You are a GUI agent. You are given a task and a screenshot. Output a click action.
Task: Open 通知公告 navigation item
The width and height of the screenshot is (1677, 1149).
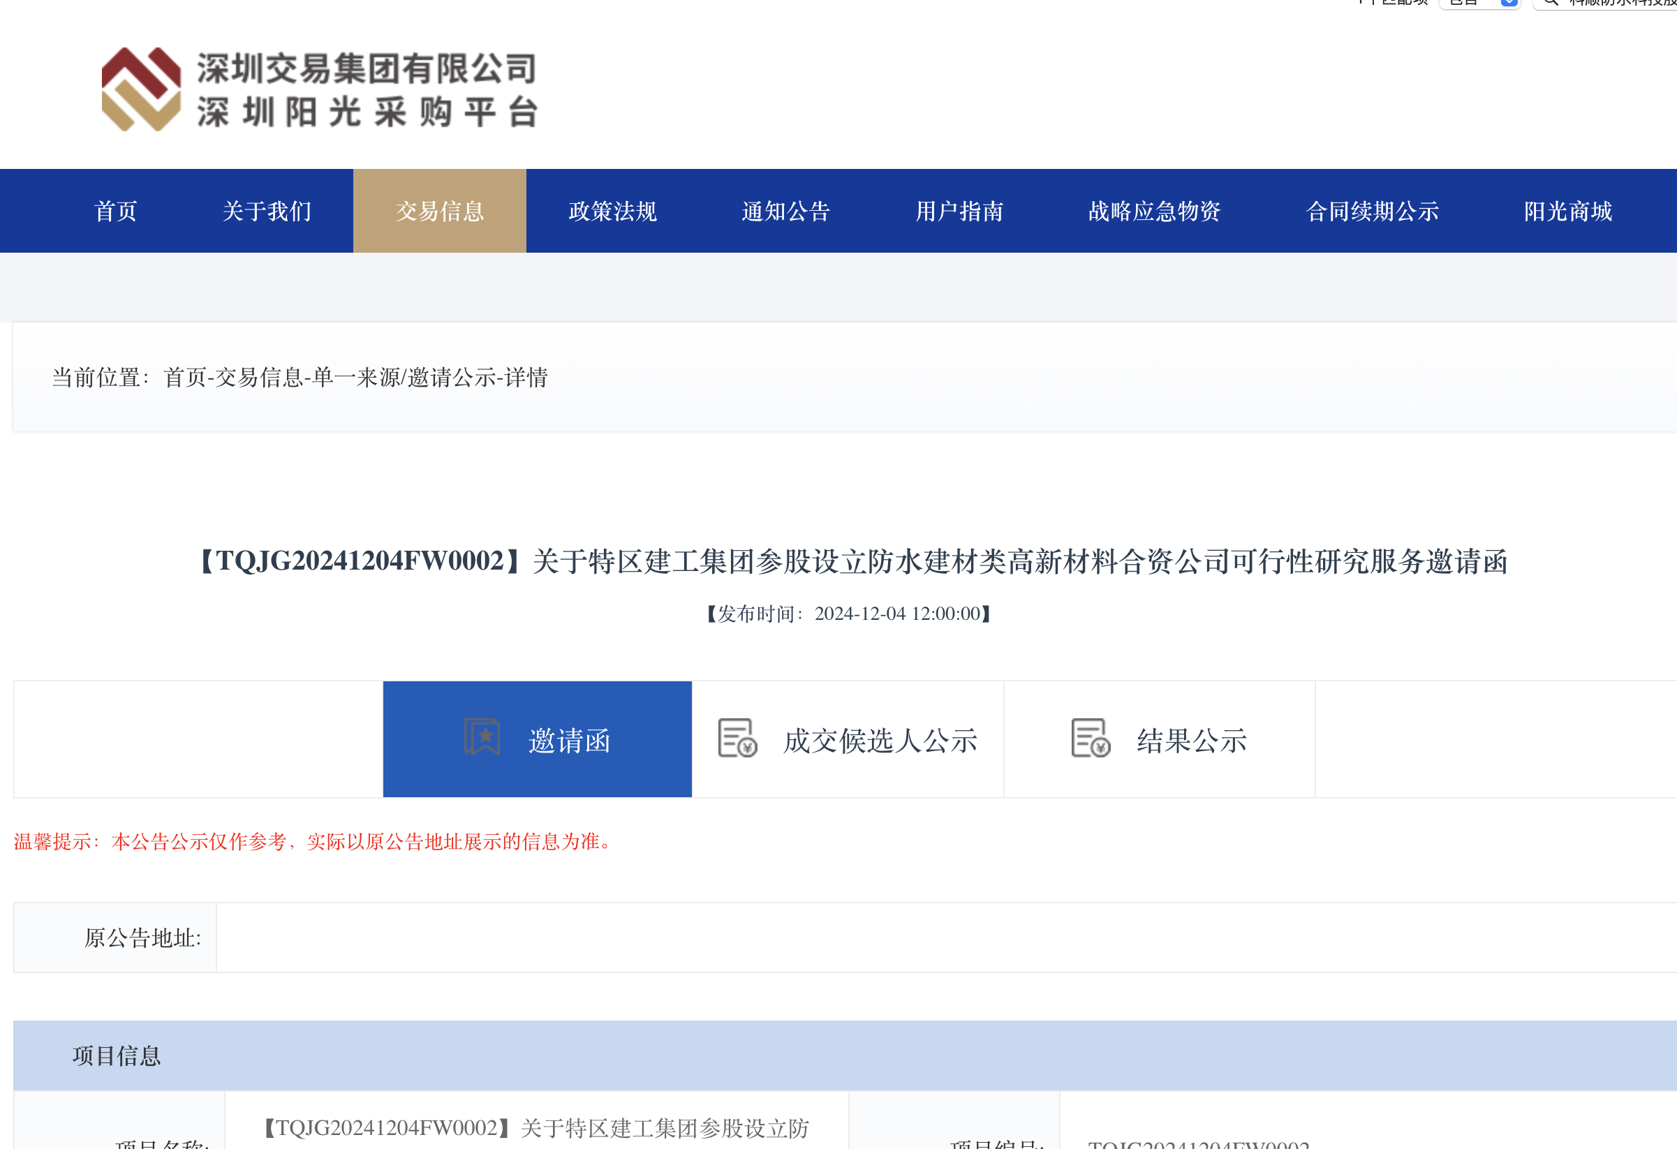pyautogui.click(x=786, y=212)
